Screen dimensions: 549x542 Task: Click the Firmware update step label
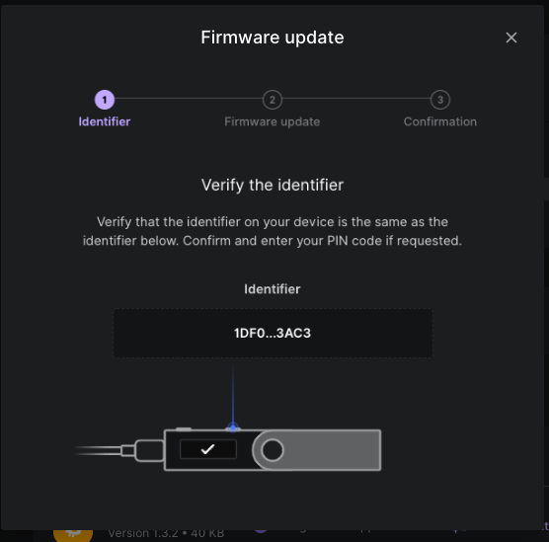(273, 121)
